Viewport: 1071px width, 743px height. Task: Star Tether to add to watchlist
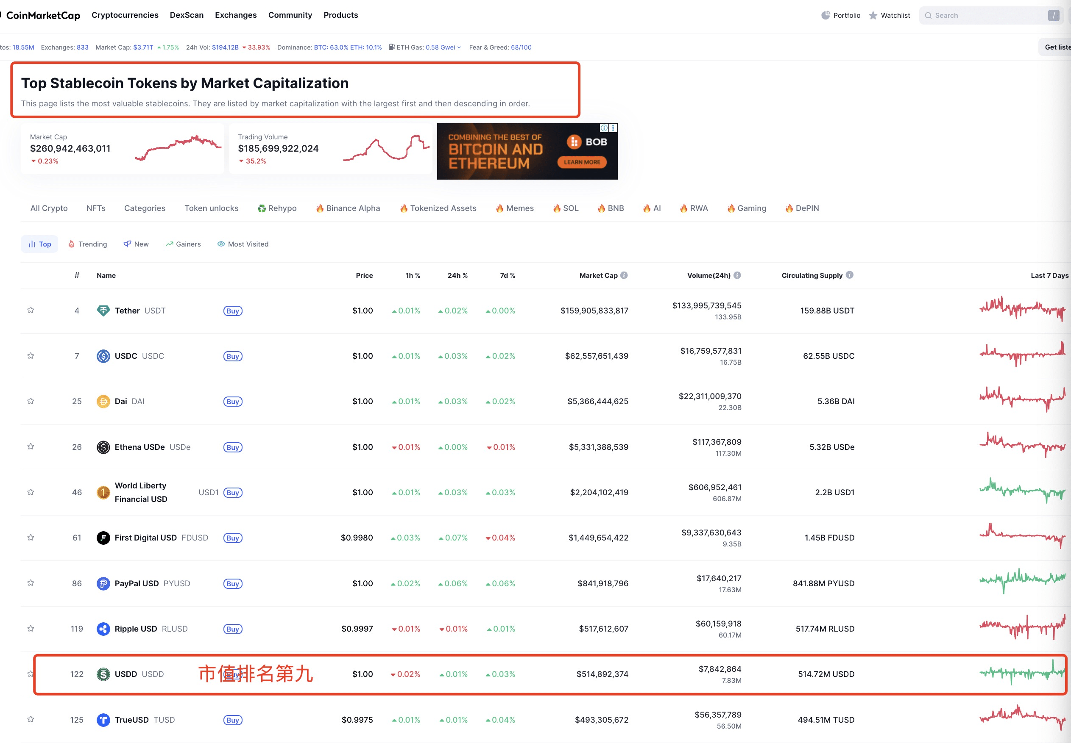[31, 311]
